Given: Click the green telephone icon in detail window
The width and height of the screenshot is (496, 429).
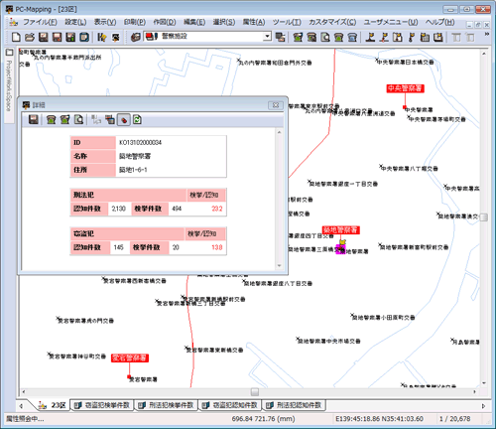Looking at the screenshot, I should 52,119.
